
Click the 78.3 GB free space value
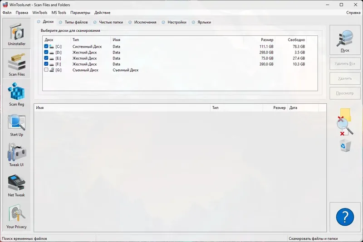(x=299, y=47)
